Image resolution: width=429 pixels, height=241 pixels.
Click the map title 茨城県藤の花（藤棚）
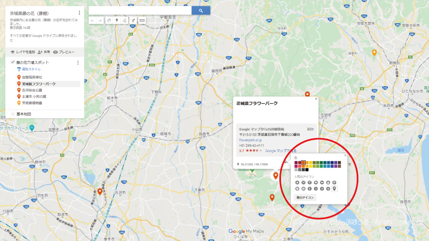29,13
